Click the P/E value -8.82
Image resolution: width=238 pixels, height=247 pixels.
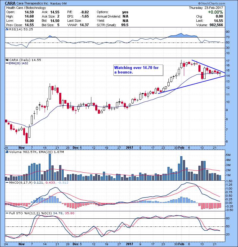click(84, 12)
